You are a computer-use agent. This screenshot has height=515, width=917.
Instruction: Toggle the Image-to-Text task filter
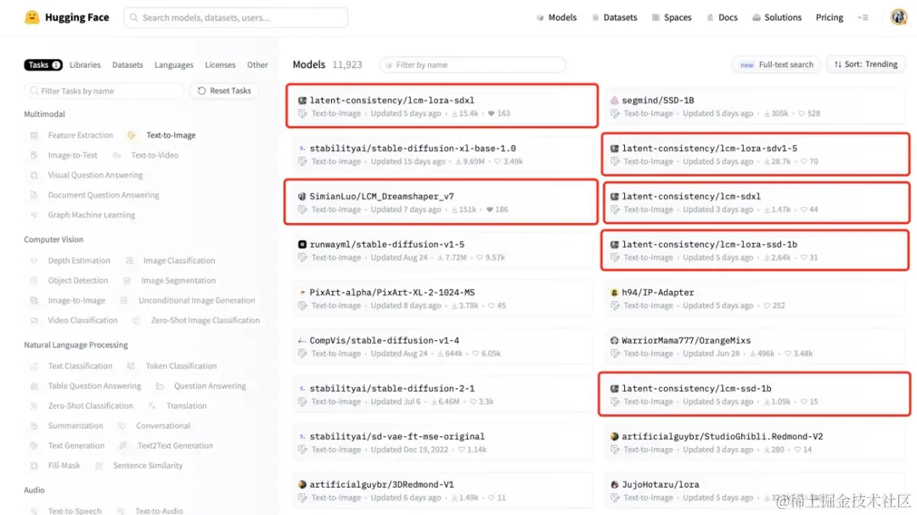65,155
